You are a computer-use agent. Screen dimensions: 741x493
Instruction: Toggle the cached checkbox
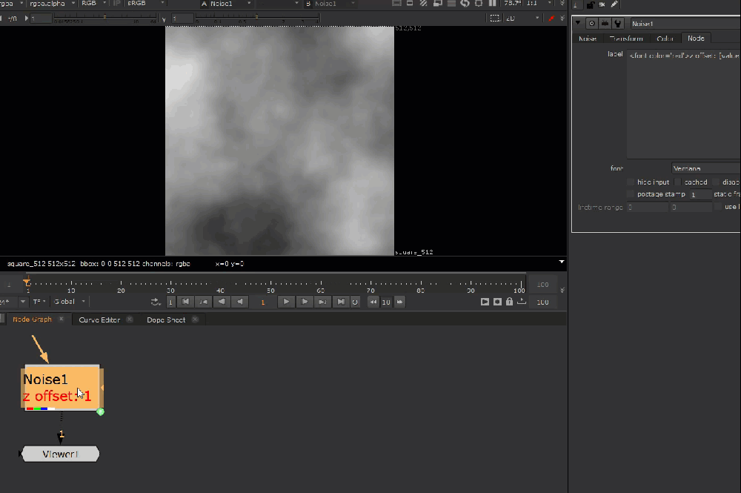point(678,182)
